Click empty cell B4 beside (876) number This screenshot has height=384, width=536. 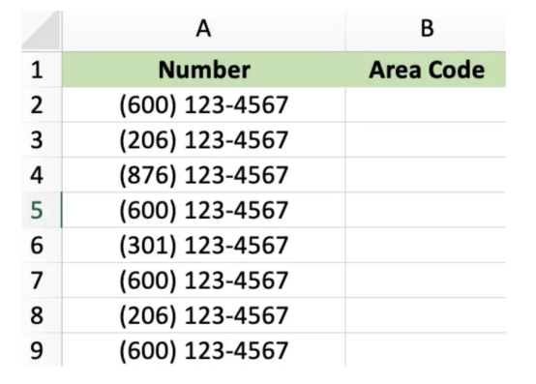click(426, 175)
